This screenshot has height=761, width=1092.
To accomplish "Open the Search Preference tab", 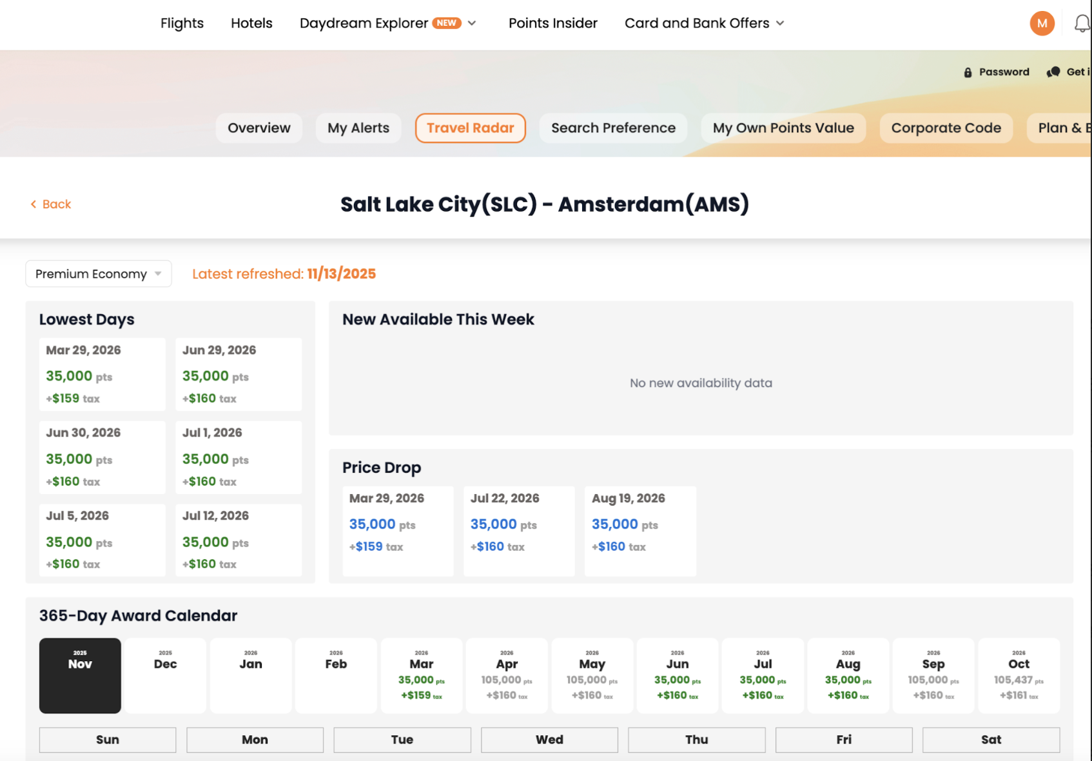I will point(613,128).
